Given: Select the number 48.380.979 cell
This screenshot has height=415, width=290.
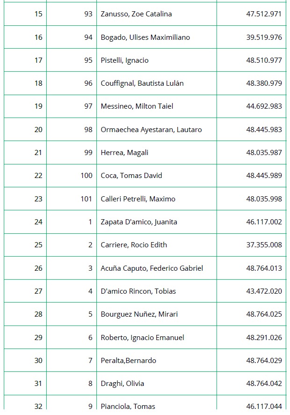Looking at the screenshot, I should [264, 83].
